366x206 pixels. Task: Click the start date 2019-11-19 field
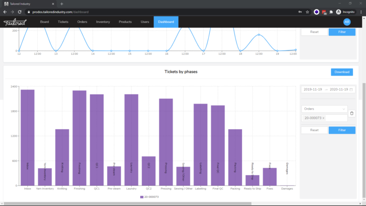313,90
